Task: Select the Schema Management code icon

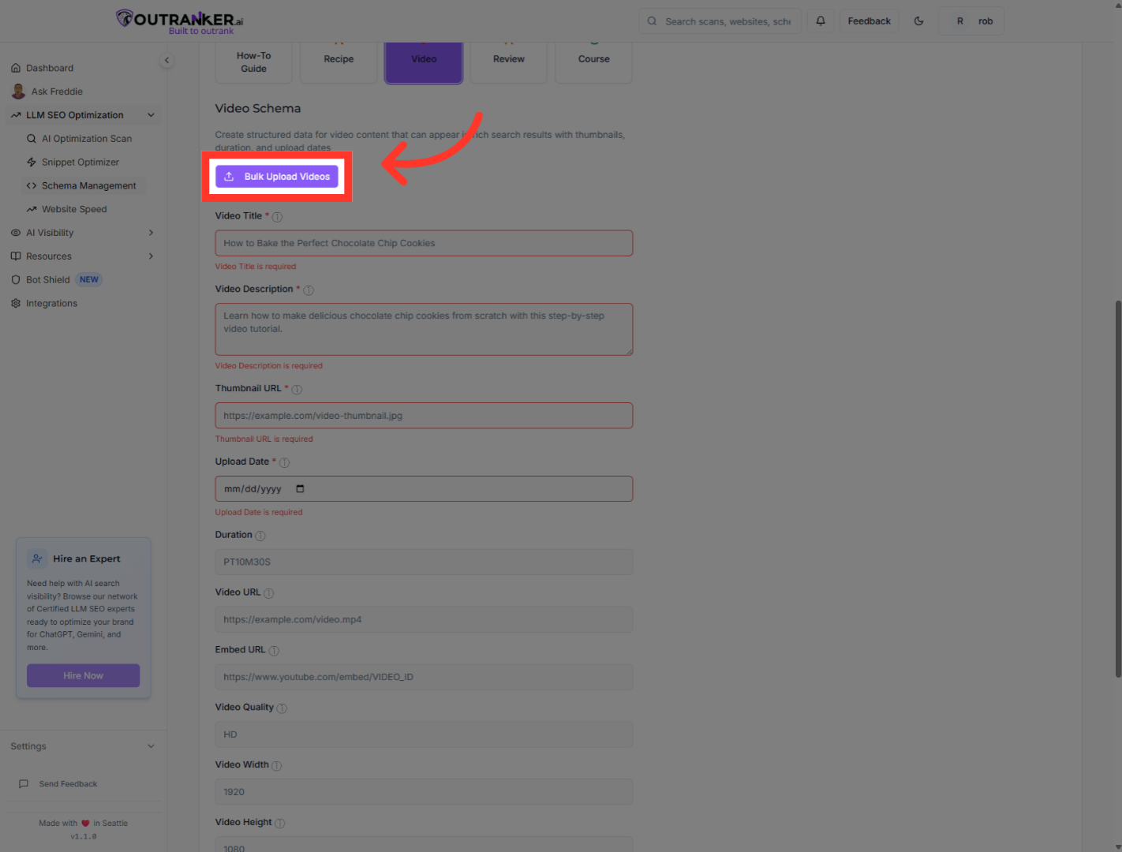Action: tap(32, 185)
